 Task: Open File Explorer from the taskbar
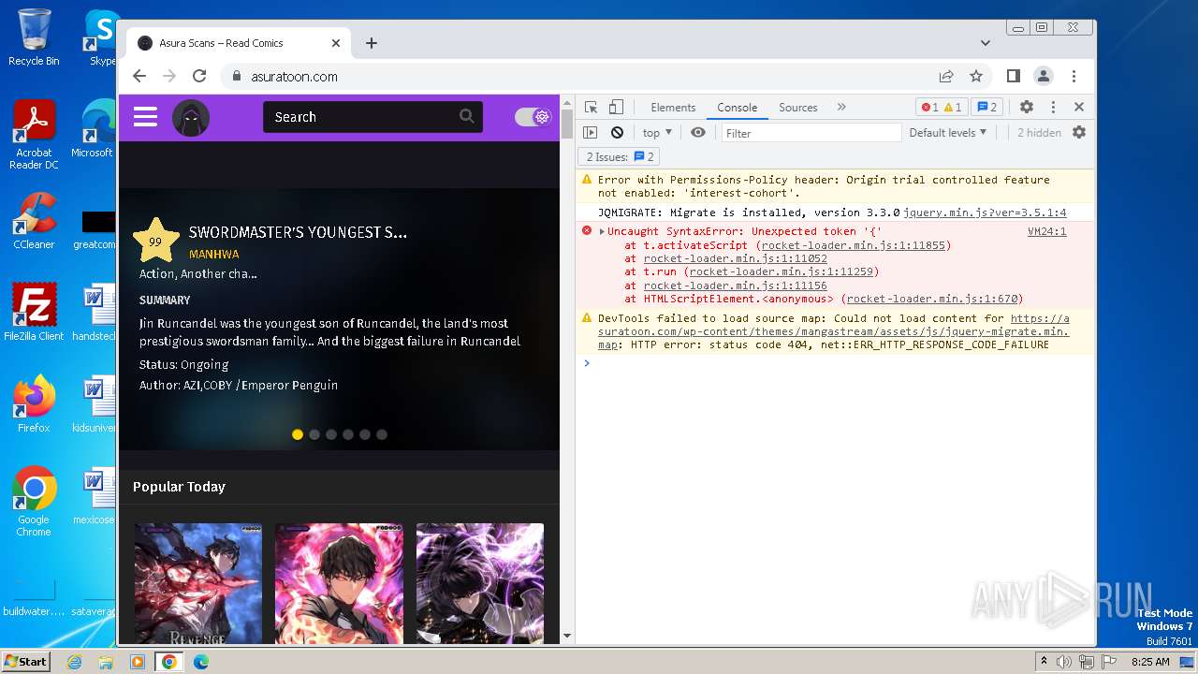click(106, 662)
